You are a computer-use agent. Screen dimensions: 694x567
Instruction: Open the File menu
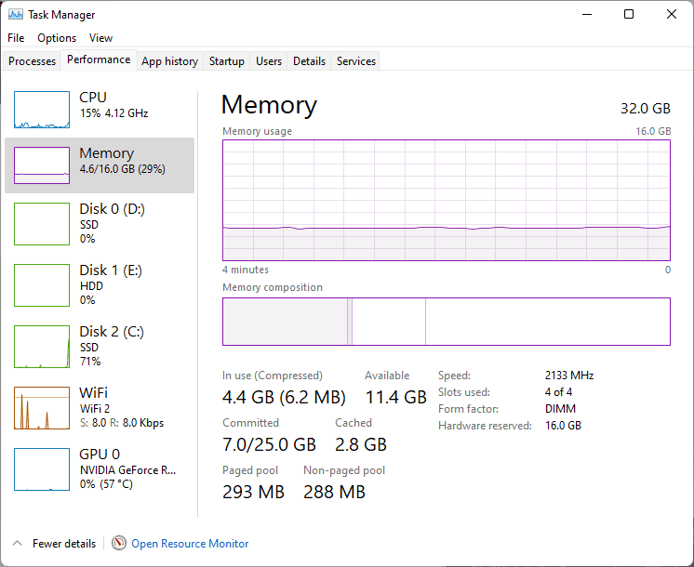[16, 38]
